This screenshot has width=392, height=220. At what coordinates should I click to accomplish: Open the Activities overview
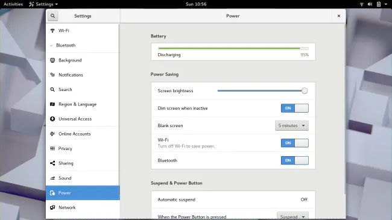(13, 4)
